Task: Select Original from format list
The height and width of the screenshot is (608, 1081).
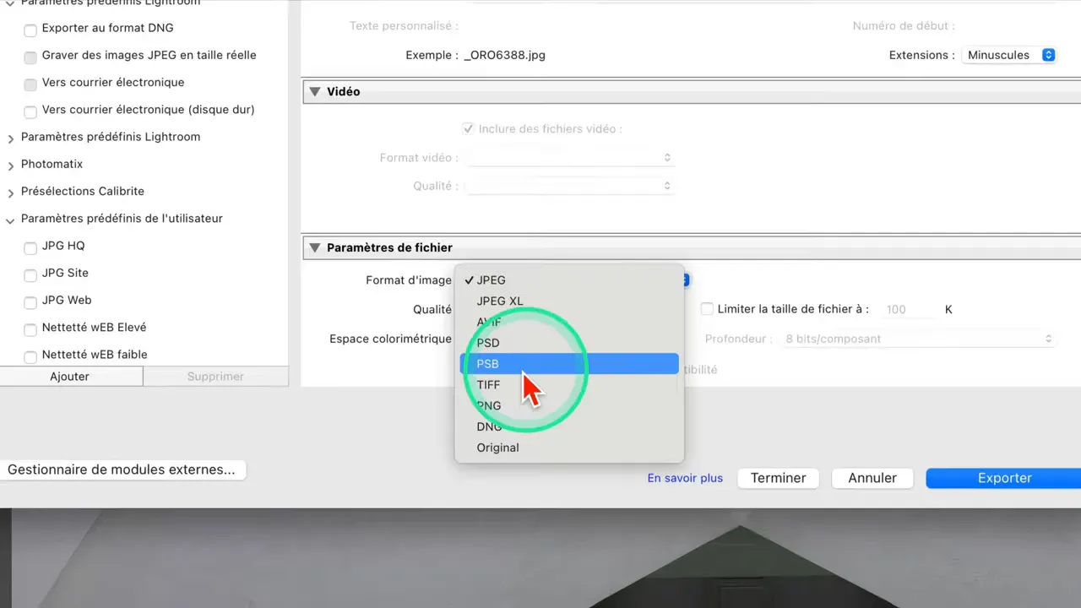Action: click(x=497, y=448)
